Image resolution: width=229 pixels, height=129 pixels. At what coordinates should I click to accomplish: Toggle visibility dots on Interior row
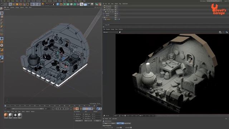[x=117, y=19]
